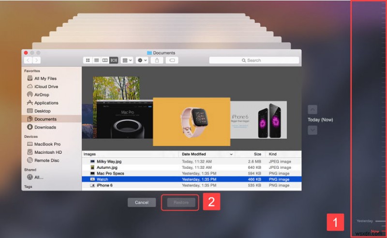Go forward with the Finder forward arrow

coord(37,60)
